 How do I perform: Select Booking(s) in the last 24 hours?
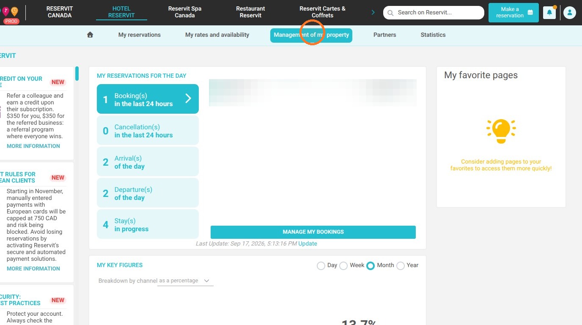pos(148,99)
